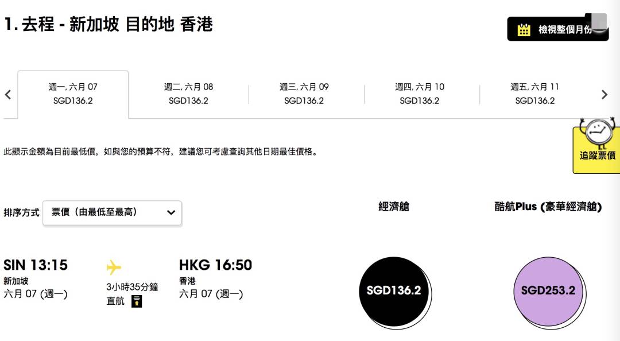The height and width of the screenshot is (341, 620).
Task: Click the 酷航Plus (豪華經濟艙) column header
Action: (x=548, y=207)
